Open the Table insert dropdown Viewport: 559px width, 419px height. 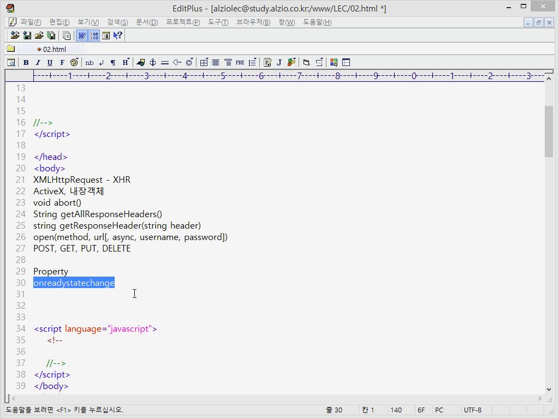coord(204,62)
